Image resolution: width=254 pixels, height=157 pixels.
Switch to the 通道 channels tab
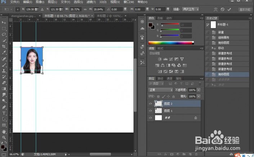point(169,78)
